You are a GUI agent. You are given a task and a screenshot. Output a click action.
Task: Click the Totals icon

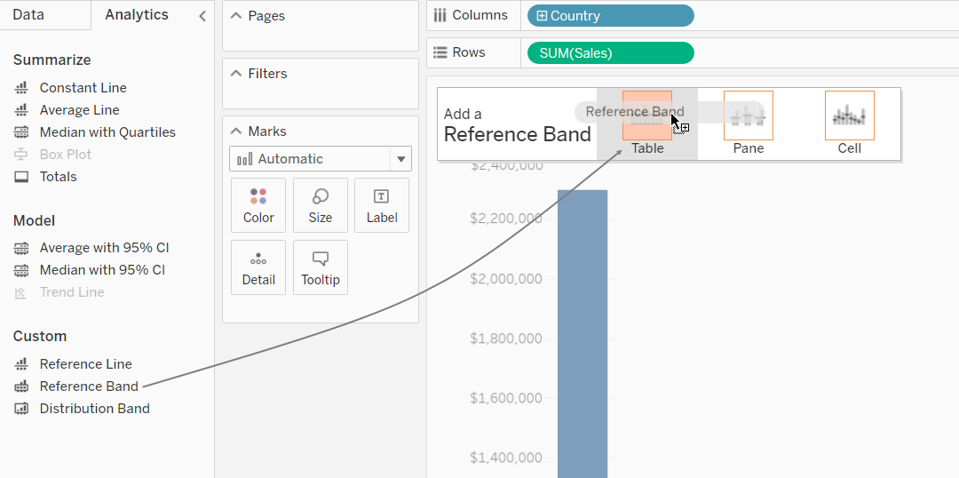tap(21, 177)
